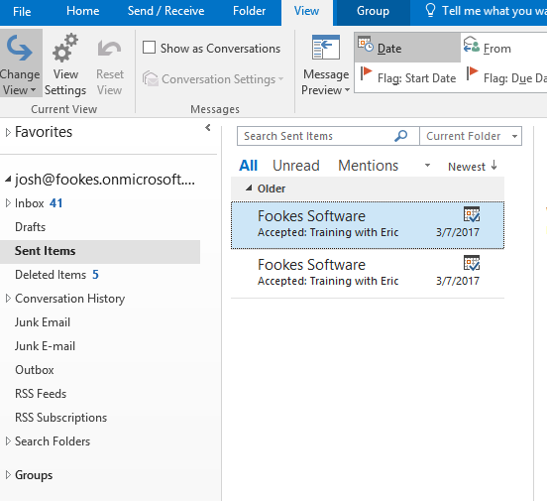The image size is (547, 501).
Task: Collapse the josh@fookes account tree
Action: (x=8, y=180)
